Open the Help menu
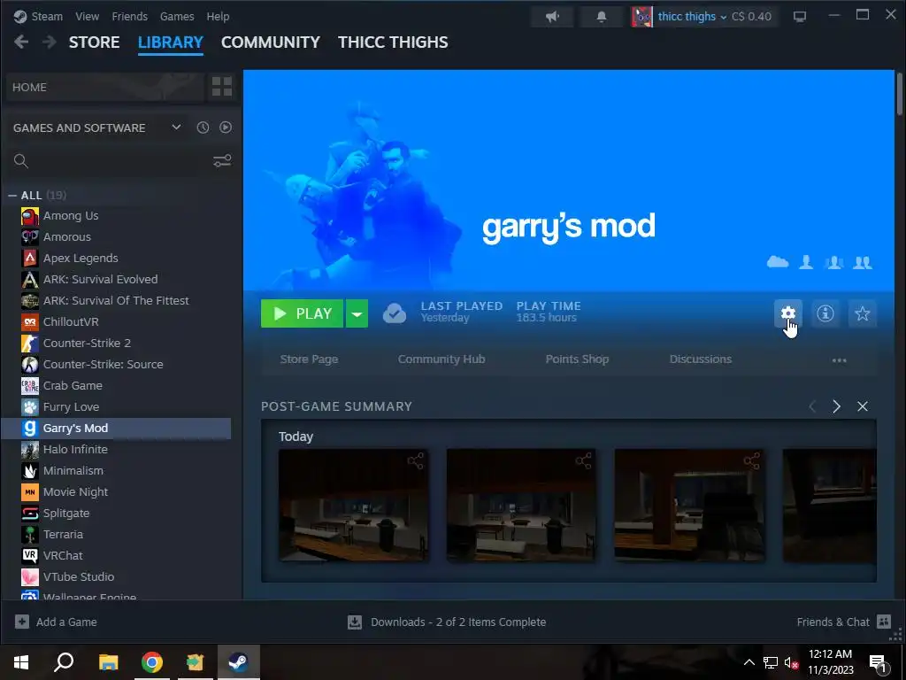The image size is (906, 680). [x=218, y=16]
